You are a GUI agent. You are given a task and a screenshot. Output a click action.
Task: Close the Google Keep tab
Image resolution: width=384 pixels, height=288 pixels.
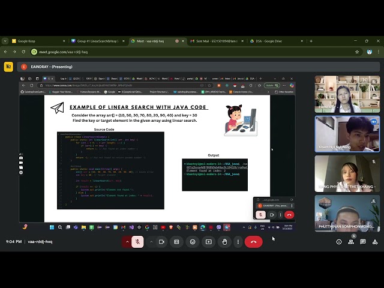[x=64, y=41]
